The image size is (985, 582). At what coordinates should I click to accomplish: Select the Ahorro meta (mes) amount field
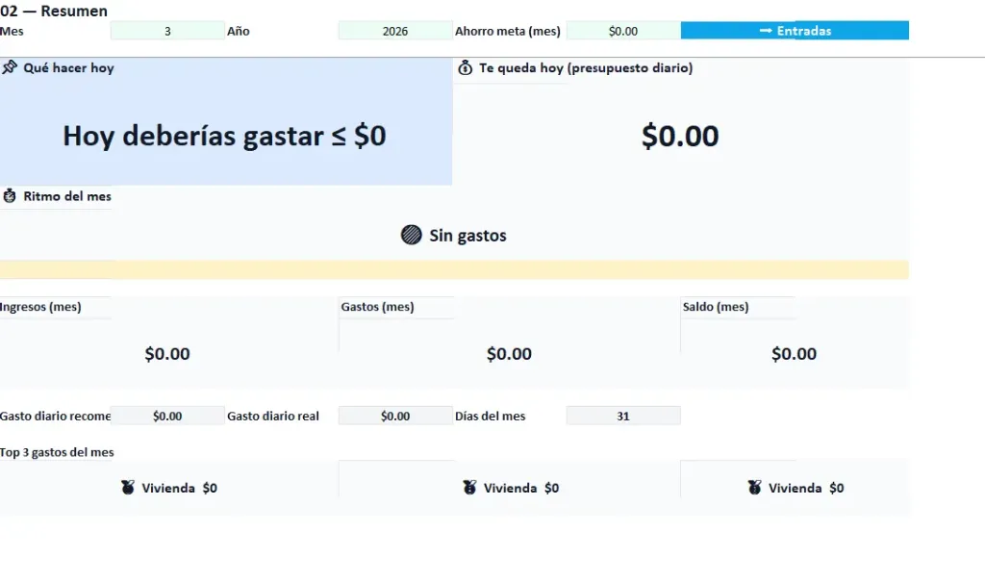pyautogui.click(x=623, y=30)
